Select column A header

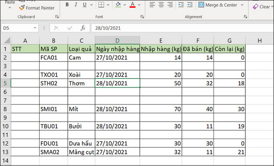click(25, 41)
